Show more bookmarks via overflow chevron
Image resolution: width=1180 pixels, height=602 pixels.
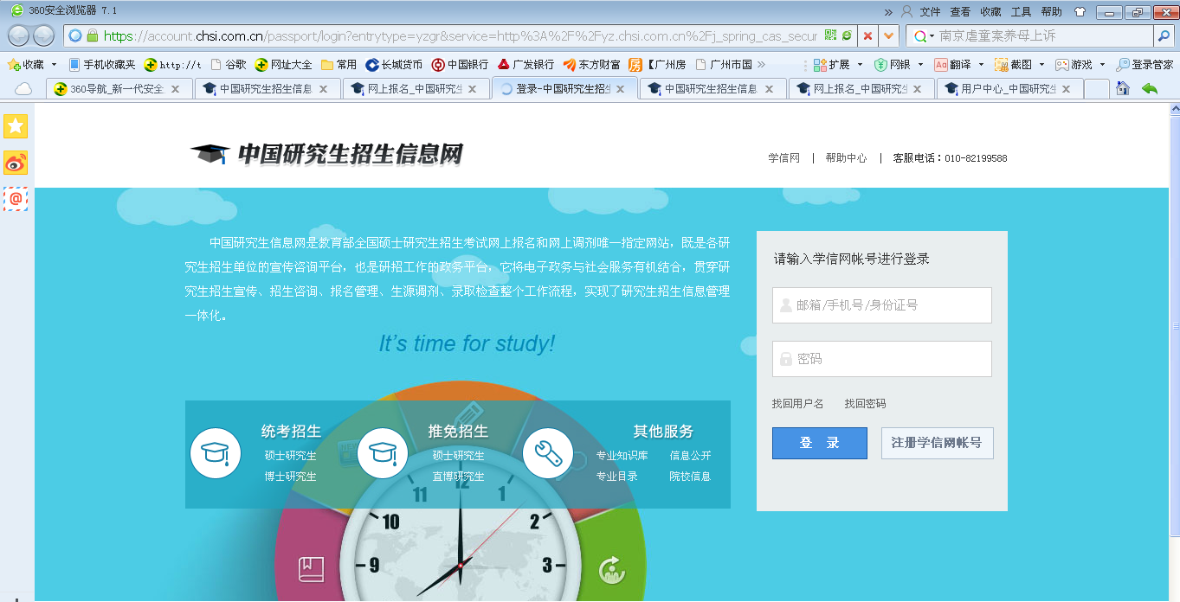point(761,64)
